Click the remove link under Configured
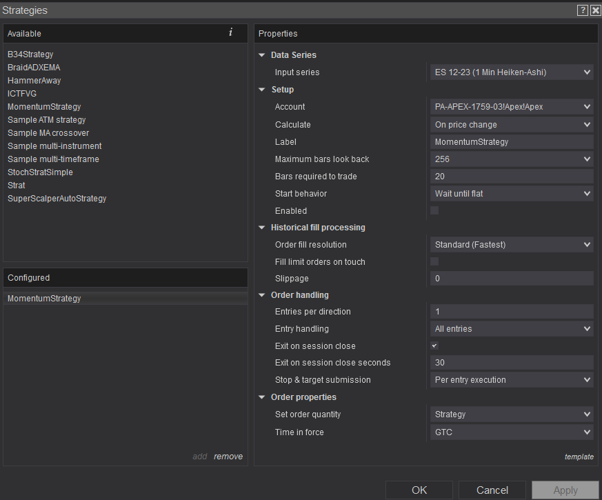 (x=228, y=457)
